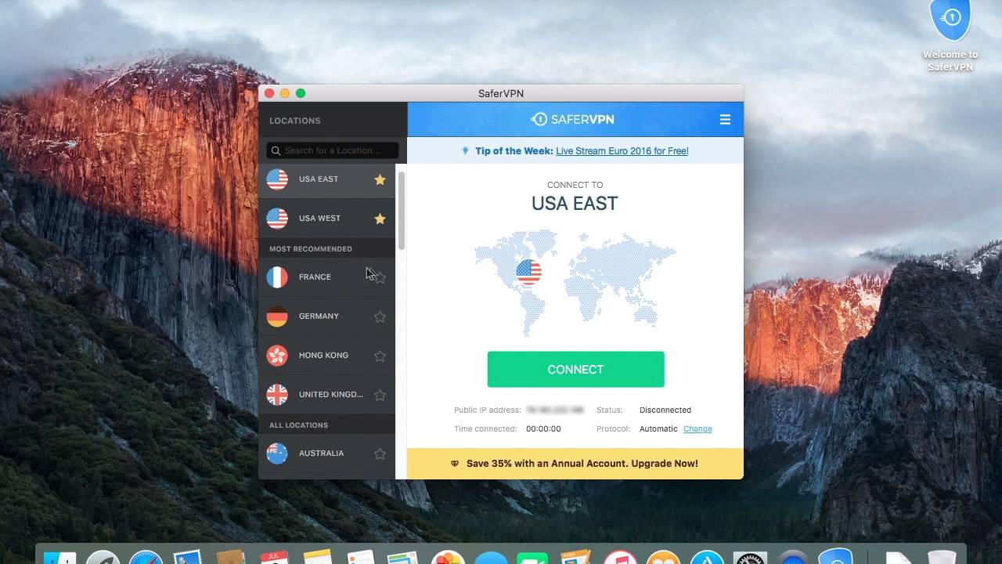Click the magnifier icon in the search box

tap(276, 150)
